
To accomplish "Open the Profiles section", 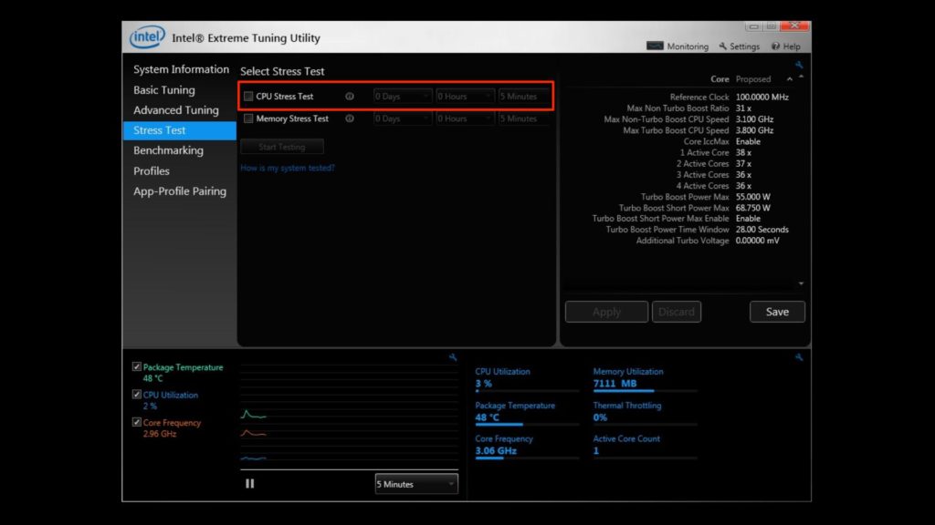I will click(x=152, y=170).
